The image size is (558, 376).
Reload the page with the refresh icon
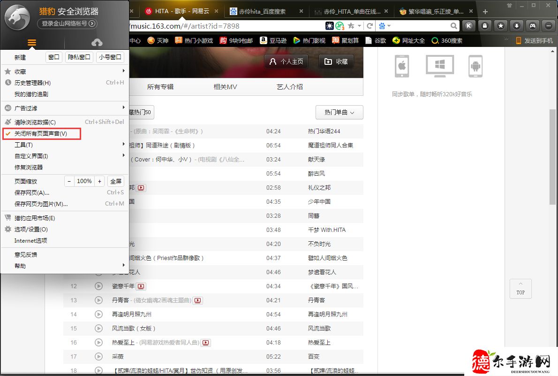[370, 26]
